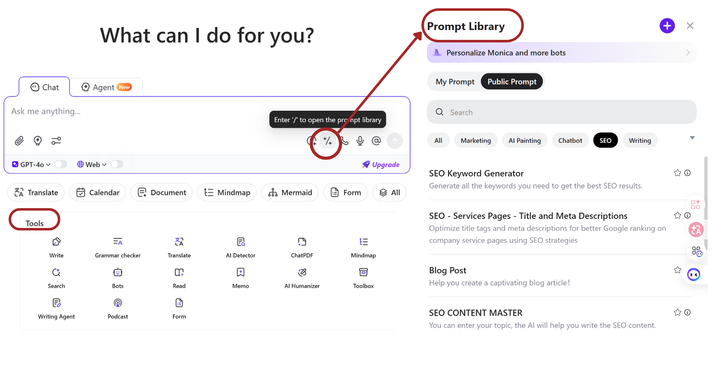Filter prompts by Marketing category
The width and height of the screenshot is (715, 365).
476,140
